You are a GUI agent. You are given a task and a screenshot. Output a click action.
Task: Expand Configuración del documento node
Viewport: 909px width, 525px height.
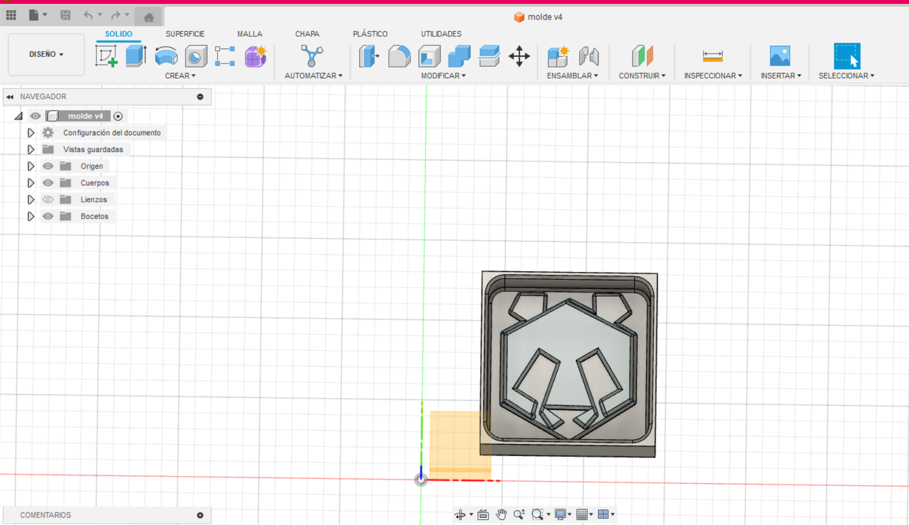tap(31, 133)
